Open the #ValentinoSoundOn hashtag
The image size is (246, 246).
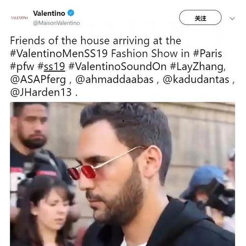[117, 67]
